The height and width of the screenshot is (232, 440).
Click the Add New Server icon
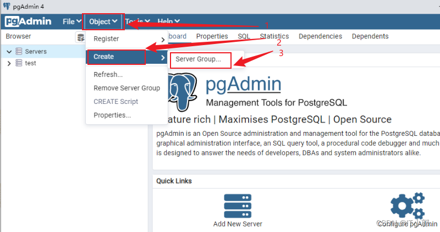coord(238,206)
